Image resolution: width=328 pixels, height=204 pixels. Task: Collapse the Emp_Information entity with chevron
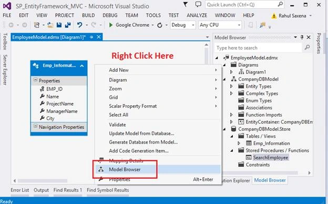[82, 66]
